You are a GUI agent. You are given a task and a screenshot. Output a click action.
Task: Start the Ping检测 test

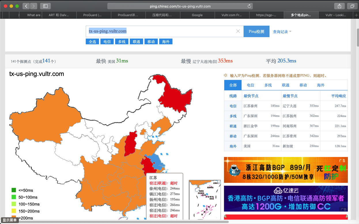(x=256, y=31)
